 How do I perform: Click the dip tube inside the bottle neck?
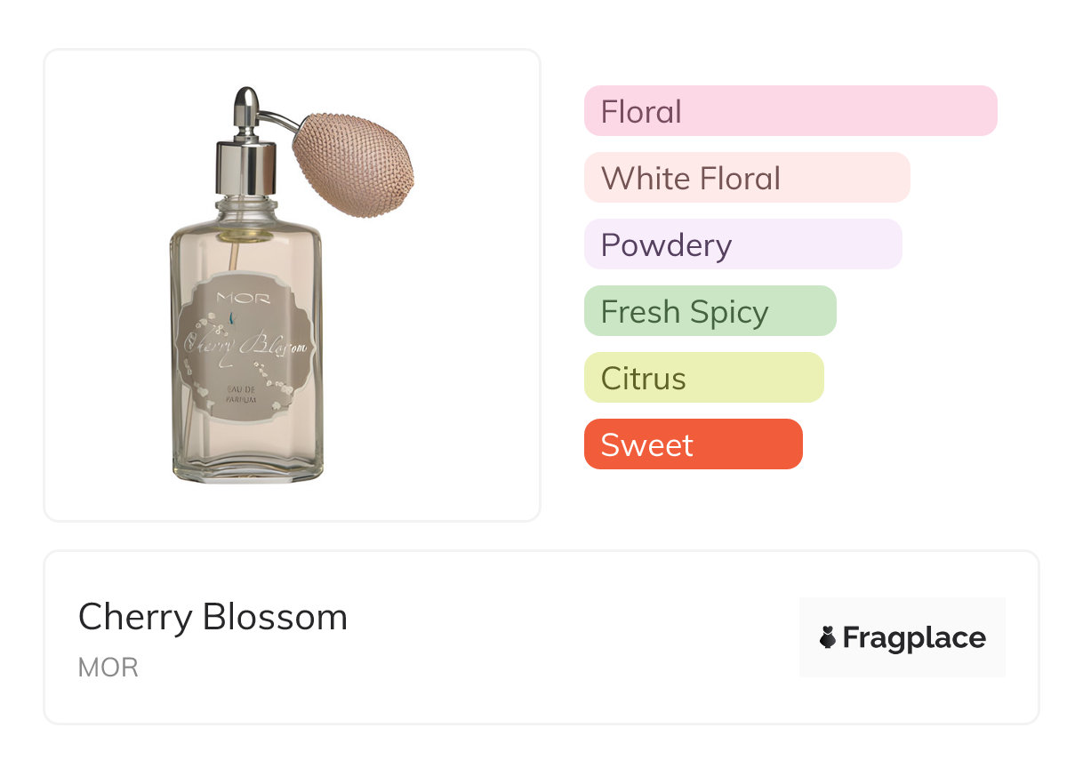coord(235,255)
